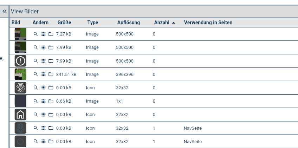Click the magnifier icon in the 1x1 image row
The height and width of the screenshot is (148, 298).
click(35, 101)
